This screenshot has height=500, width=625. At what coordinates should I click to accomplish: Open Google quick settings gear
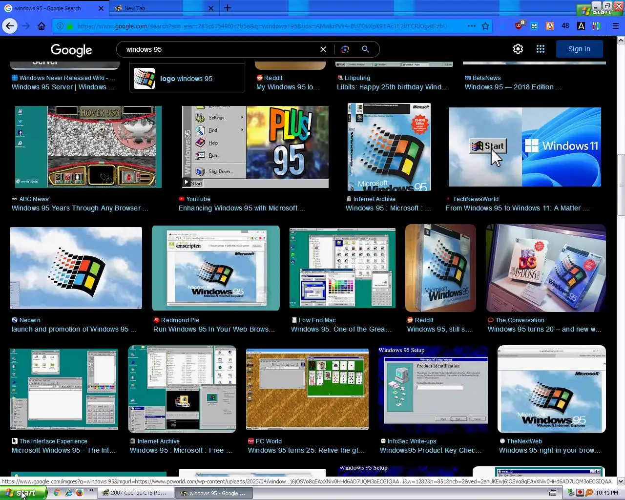coord(518,49)
